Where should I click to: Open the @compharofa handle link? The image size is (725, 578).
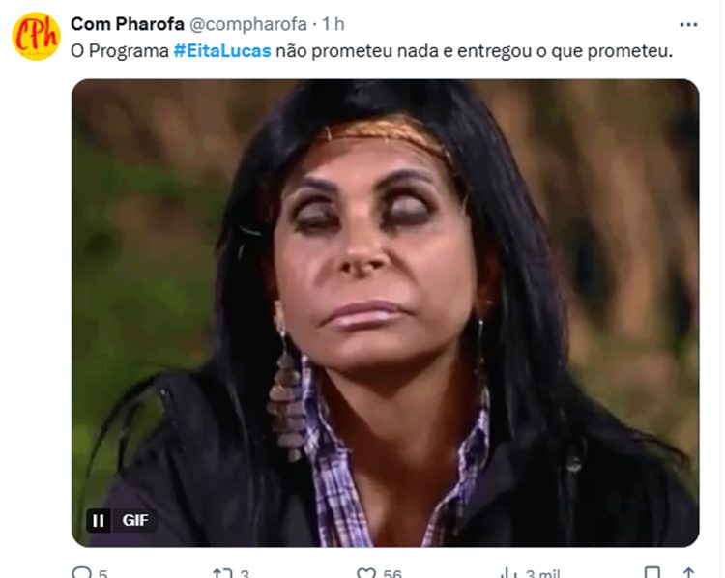pos(248,24)
